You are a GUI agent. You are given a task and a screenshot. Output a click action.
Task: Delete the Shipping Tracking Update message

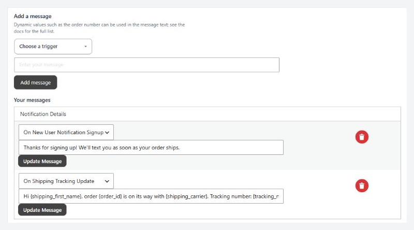tap(362, 185)
